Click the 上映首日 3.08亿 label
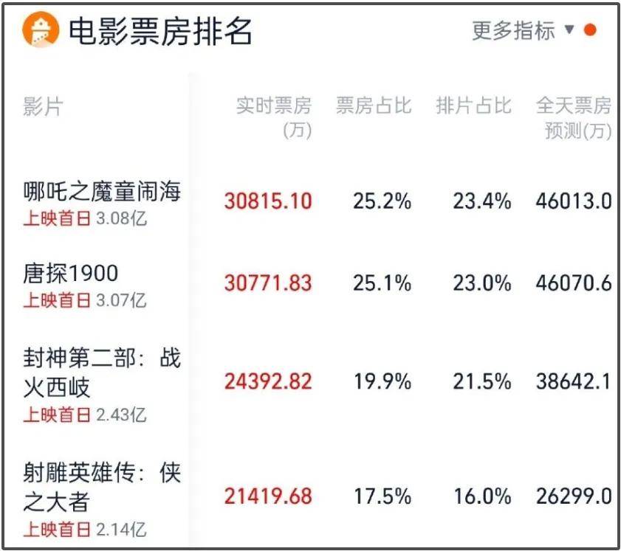The image size is (621, 551). (85, 218)
